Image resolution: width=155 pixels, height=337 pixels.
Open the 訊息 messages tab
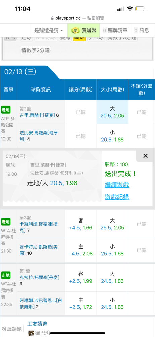(x=142, y=31)
